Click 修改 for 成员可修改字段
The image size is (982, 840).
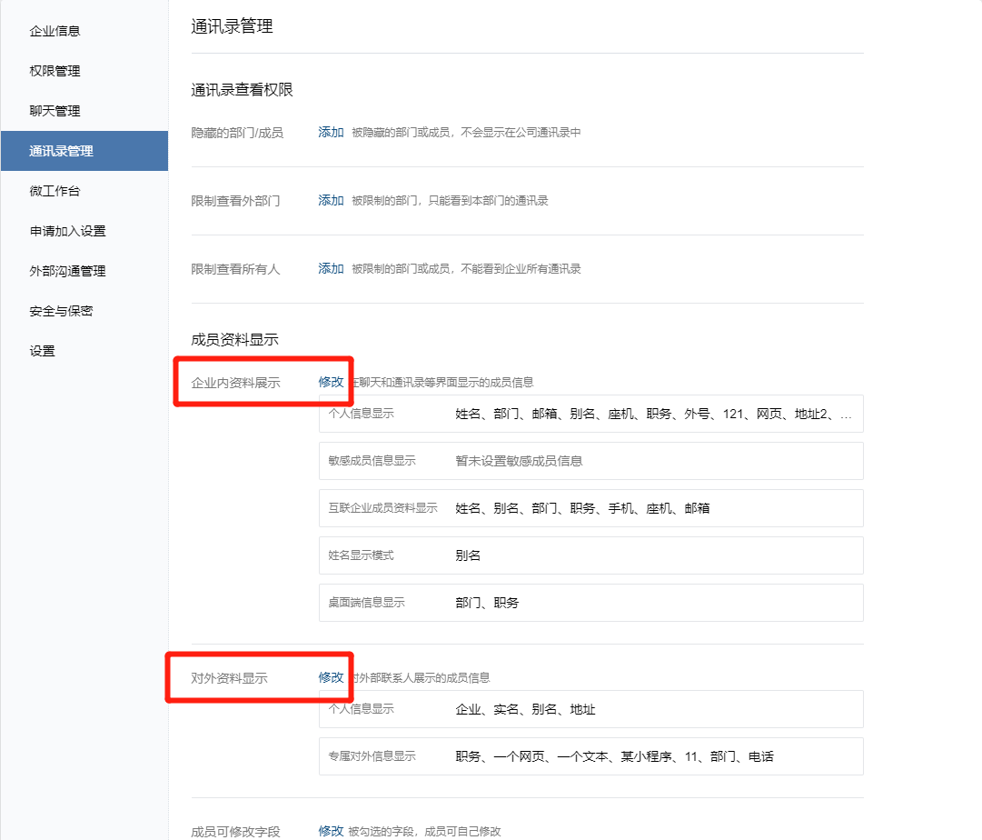click(x=331, y=831)
